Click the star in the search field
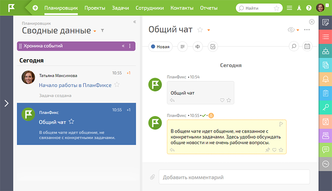Image resolution: width=332 pixels, height=191 pixels. tap(276, 8)
